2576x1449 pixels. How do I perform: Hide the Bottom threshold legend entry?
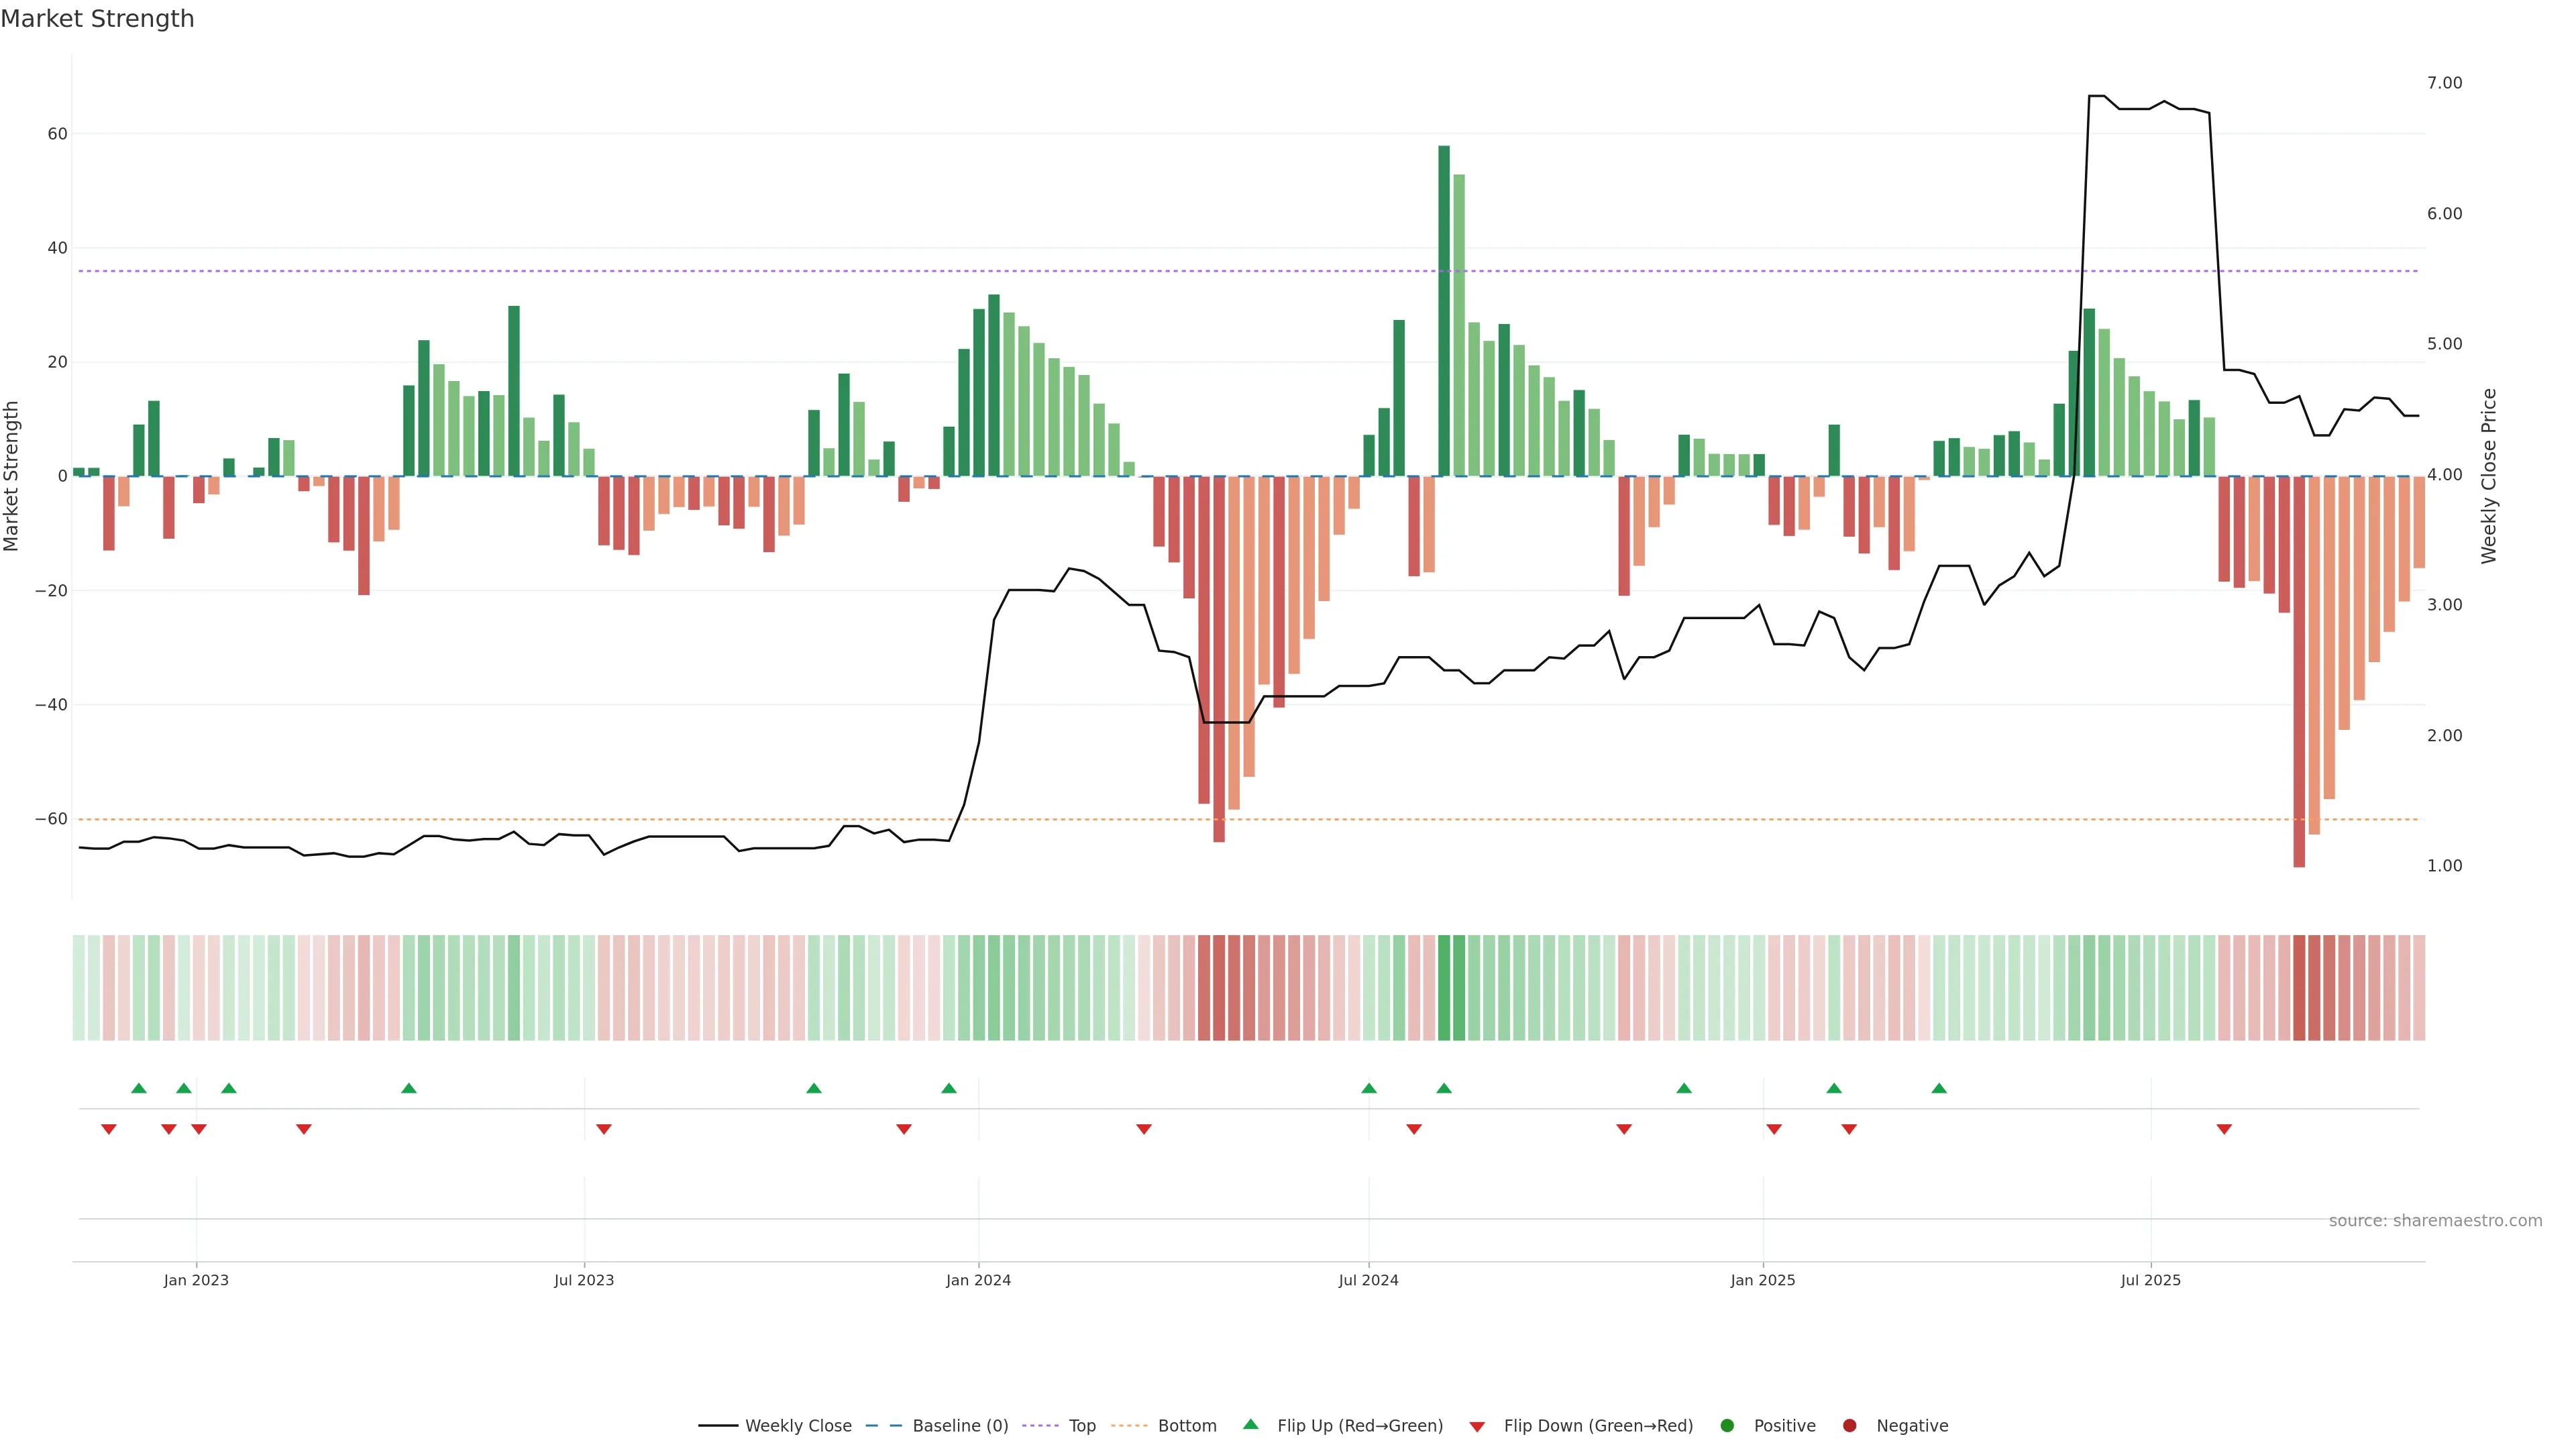1186,1425
